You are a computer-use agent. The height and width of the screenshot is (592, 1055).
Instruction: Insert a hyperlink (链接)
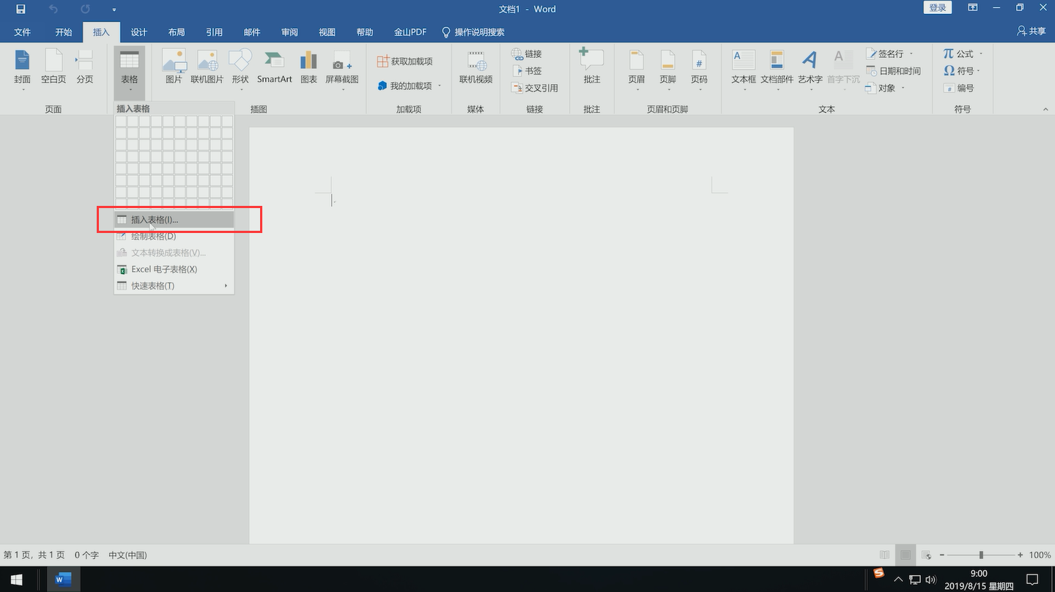[x=527, y=54]
